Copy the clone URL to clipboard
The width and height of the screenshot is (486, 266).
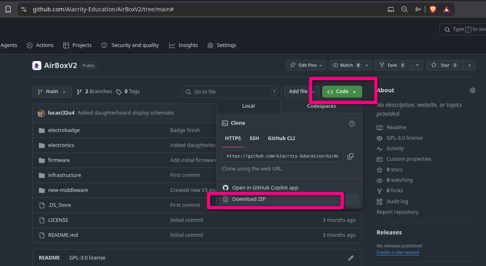350,156
